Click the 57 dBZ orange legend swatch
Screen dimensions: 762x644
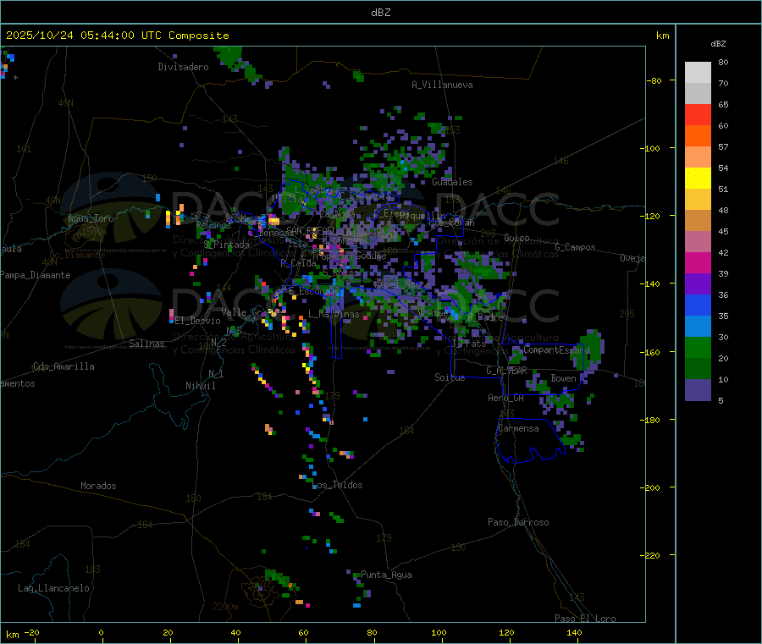coord(698,136)
